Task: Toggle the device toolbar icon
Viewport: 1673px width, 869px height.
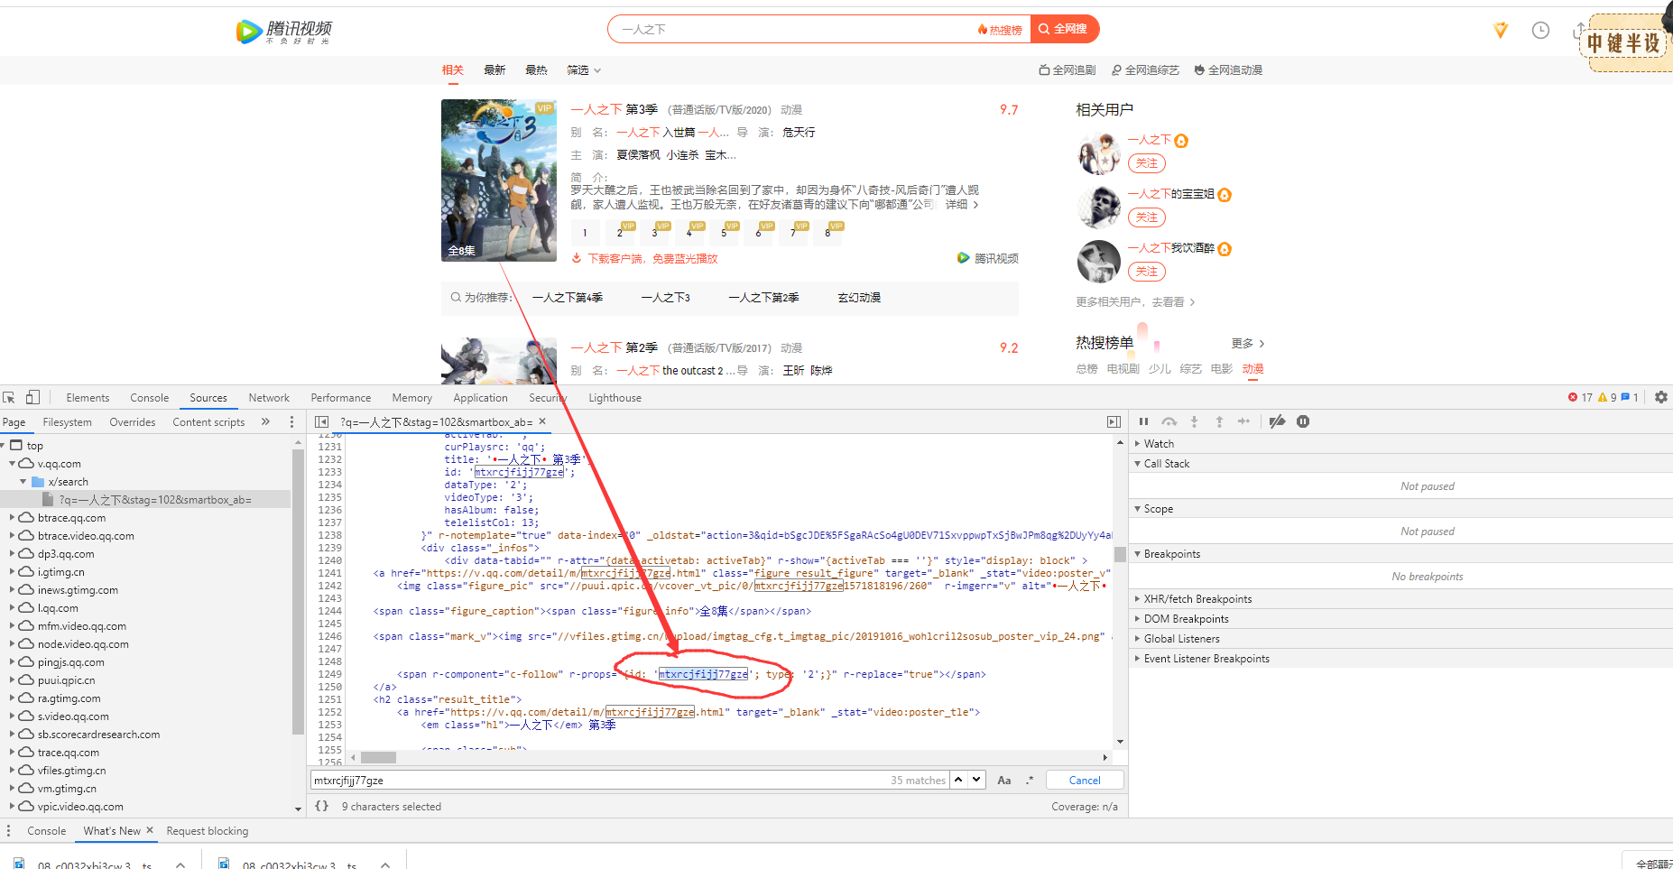Action: coord(32,397)
